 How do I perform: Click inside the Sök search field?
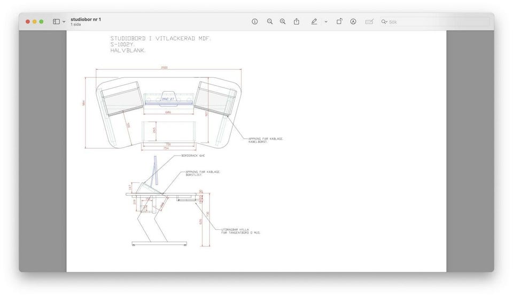436,22
